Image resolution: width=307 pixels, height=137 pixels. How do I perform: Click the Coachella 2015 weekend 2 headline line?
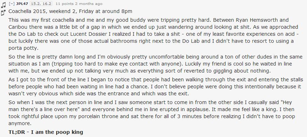pos(70,11)
